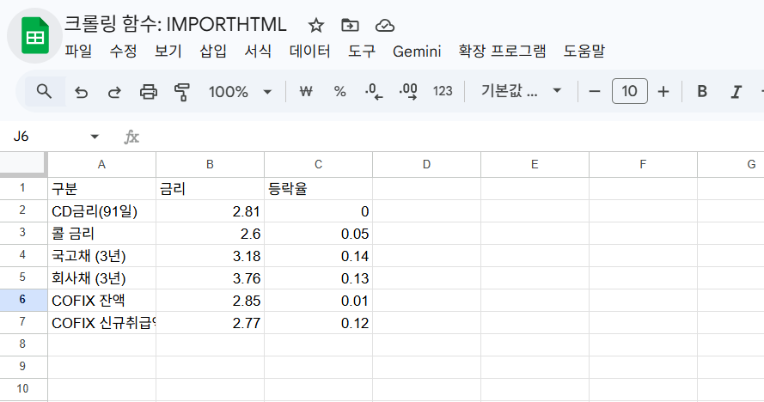Click the move to folder icon

pos(350,25)
